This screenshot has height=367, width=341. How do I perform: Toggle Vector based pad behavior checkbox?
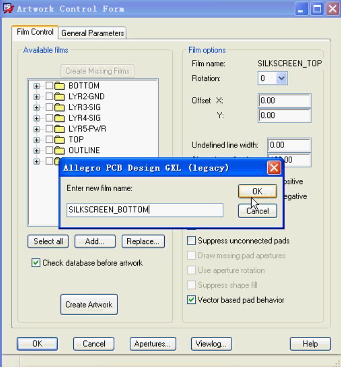coord(191,300)
